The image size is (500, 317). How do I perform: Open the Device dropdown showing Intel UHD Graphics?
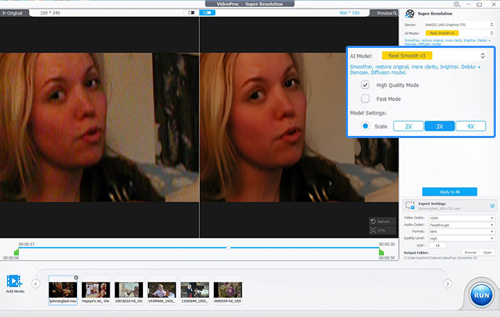[459, 24]
